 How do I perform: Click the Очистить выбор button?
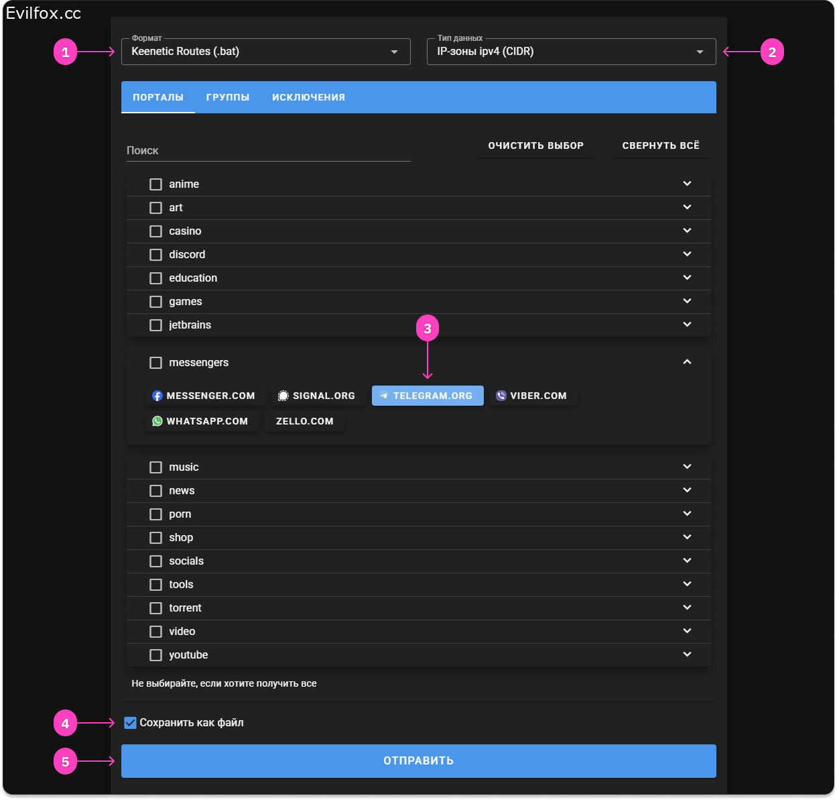click(x=535, y=146)
